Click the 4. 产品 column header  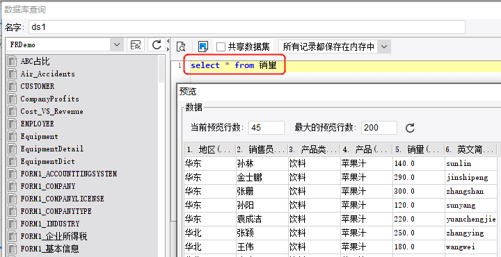click(366, 149)
